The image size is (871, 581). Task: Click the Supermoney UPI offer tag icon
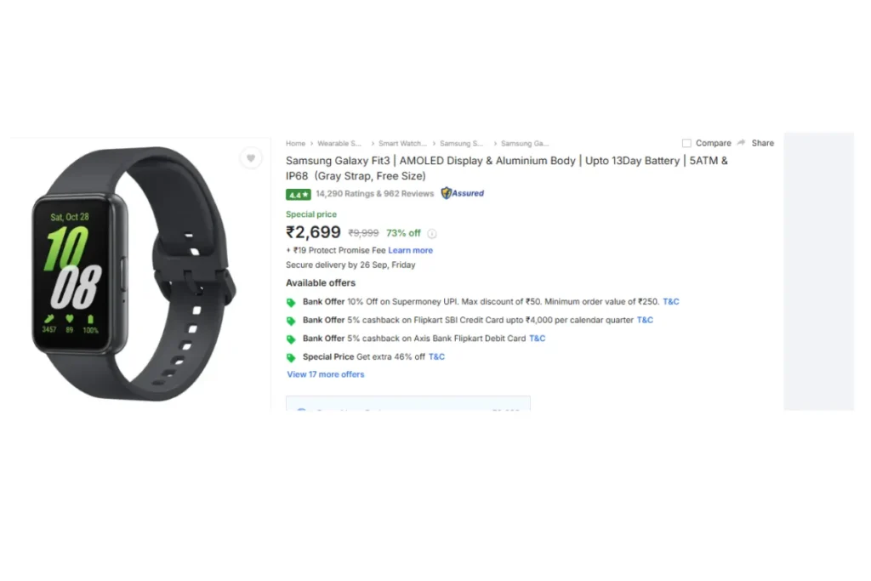[x=291, y=302]
